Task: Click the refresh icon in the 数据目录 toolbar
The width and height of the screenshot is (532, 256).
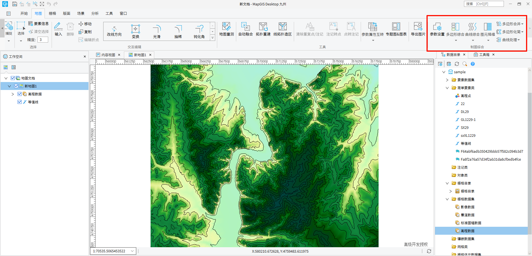Action: 457,64
